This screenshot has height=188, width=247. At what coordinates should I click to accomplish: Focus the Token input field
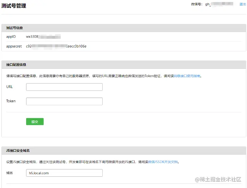click(64, 101)
